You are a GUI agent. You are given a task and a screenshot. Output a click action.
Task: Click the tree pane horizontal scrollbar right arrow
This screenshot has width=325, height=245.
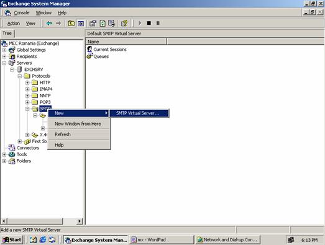(80, 221)
